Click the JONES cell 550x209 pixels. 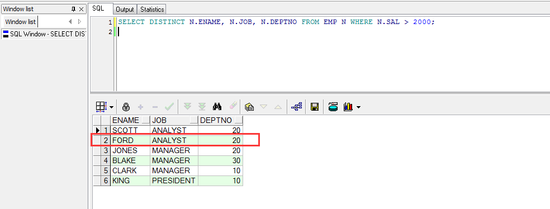pos(130,150)
